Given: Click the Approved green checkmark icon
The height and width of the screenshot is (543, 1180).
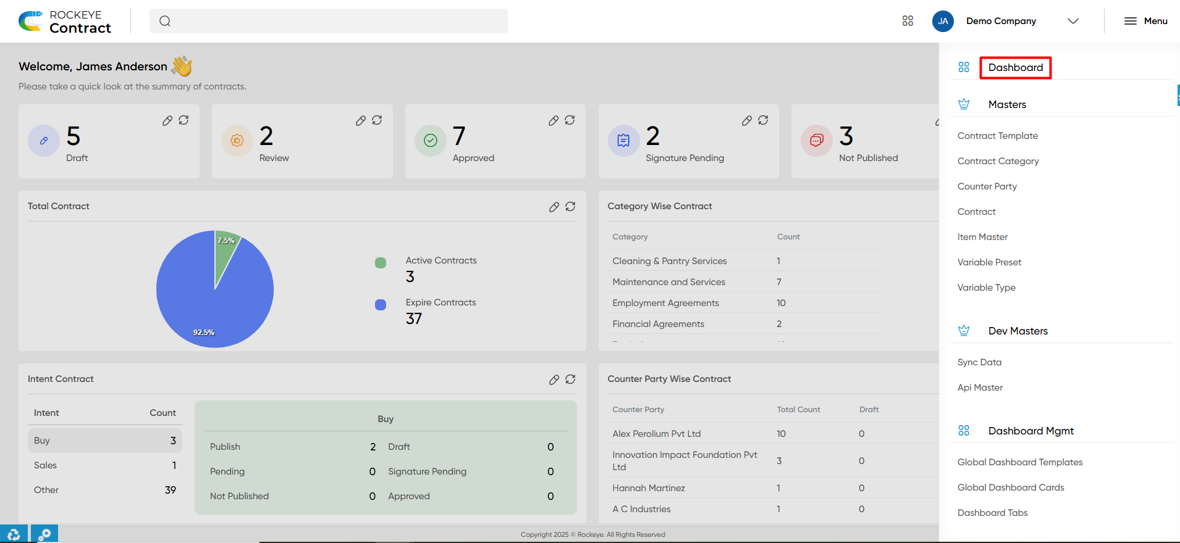Looking at the screenshot, I should tap(431, 141).
